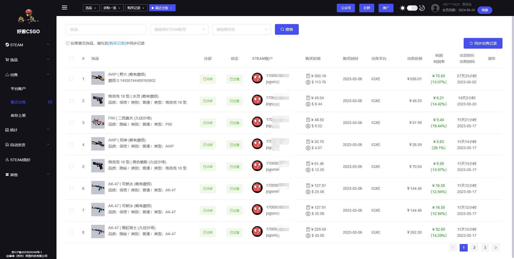Check the select-all checkbox in table header

71,59
